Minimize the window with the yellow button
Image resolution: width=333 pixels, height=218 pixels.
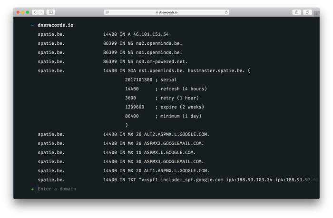pyautogui.click(x=23, y=12)
